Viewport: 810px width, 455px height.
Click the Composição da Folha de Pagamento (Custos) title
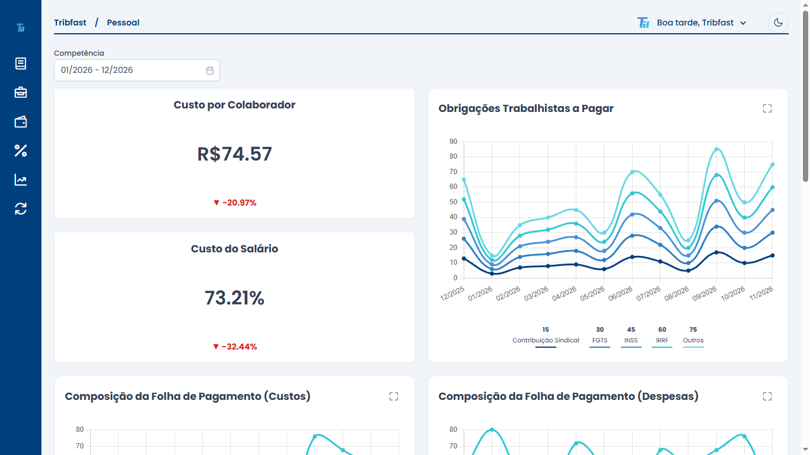188,396
